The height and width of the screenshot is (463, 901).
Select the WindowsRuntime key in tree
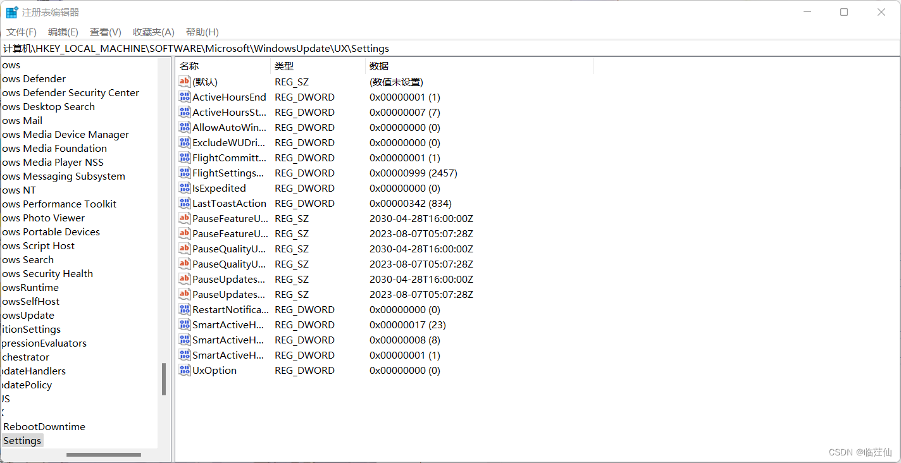(x=30, y=287)
